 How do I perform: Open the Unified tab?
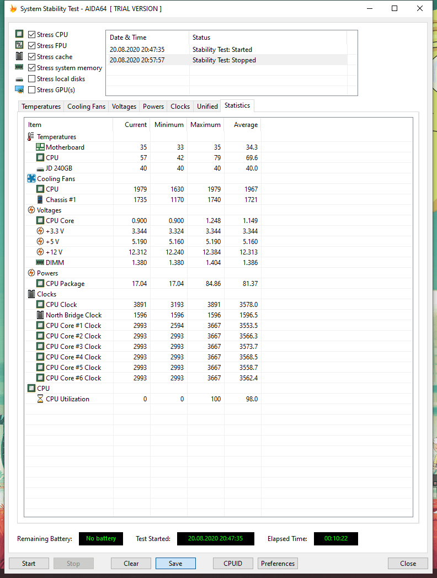(207, 106)
